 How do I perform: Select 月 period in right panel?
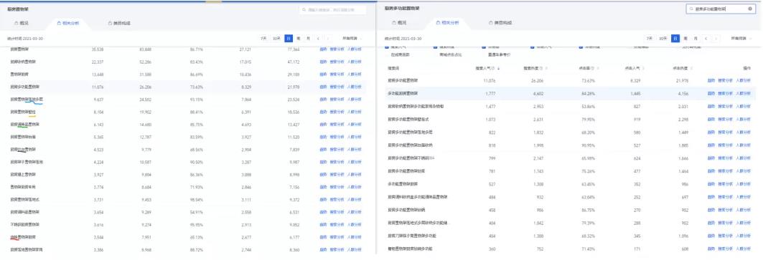695,38
